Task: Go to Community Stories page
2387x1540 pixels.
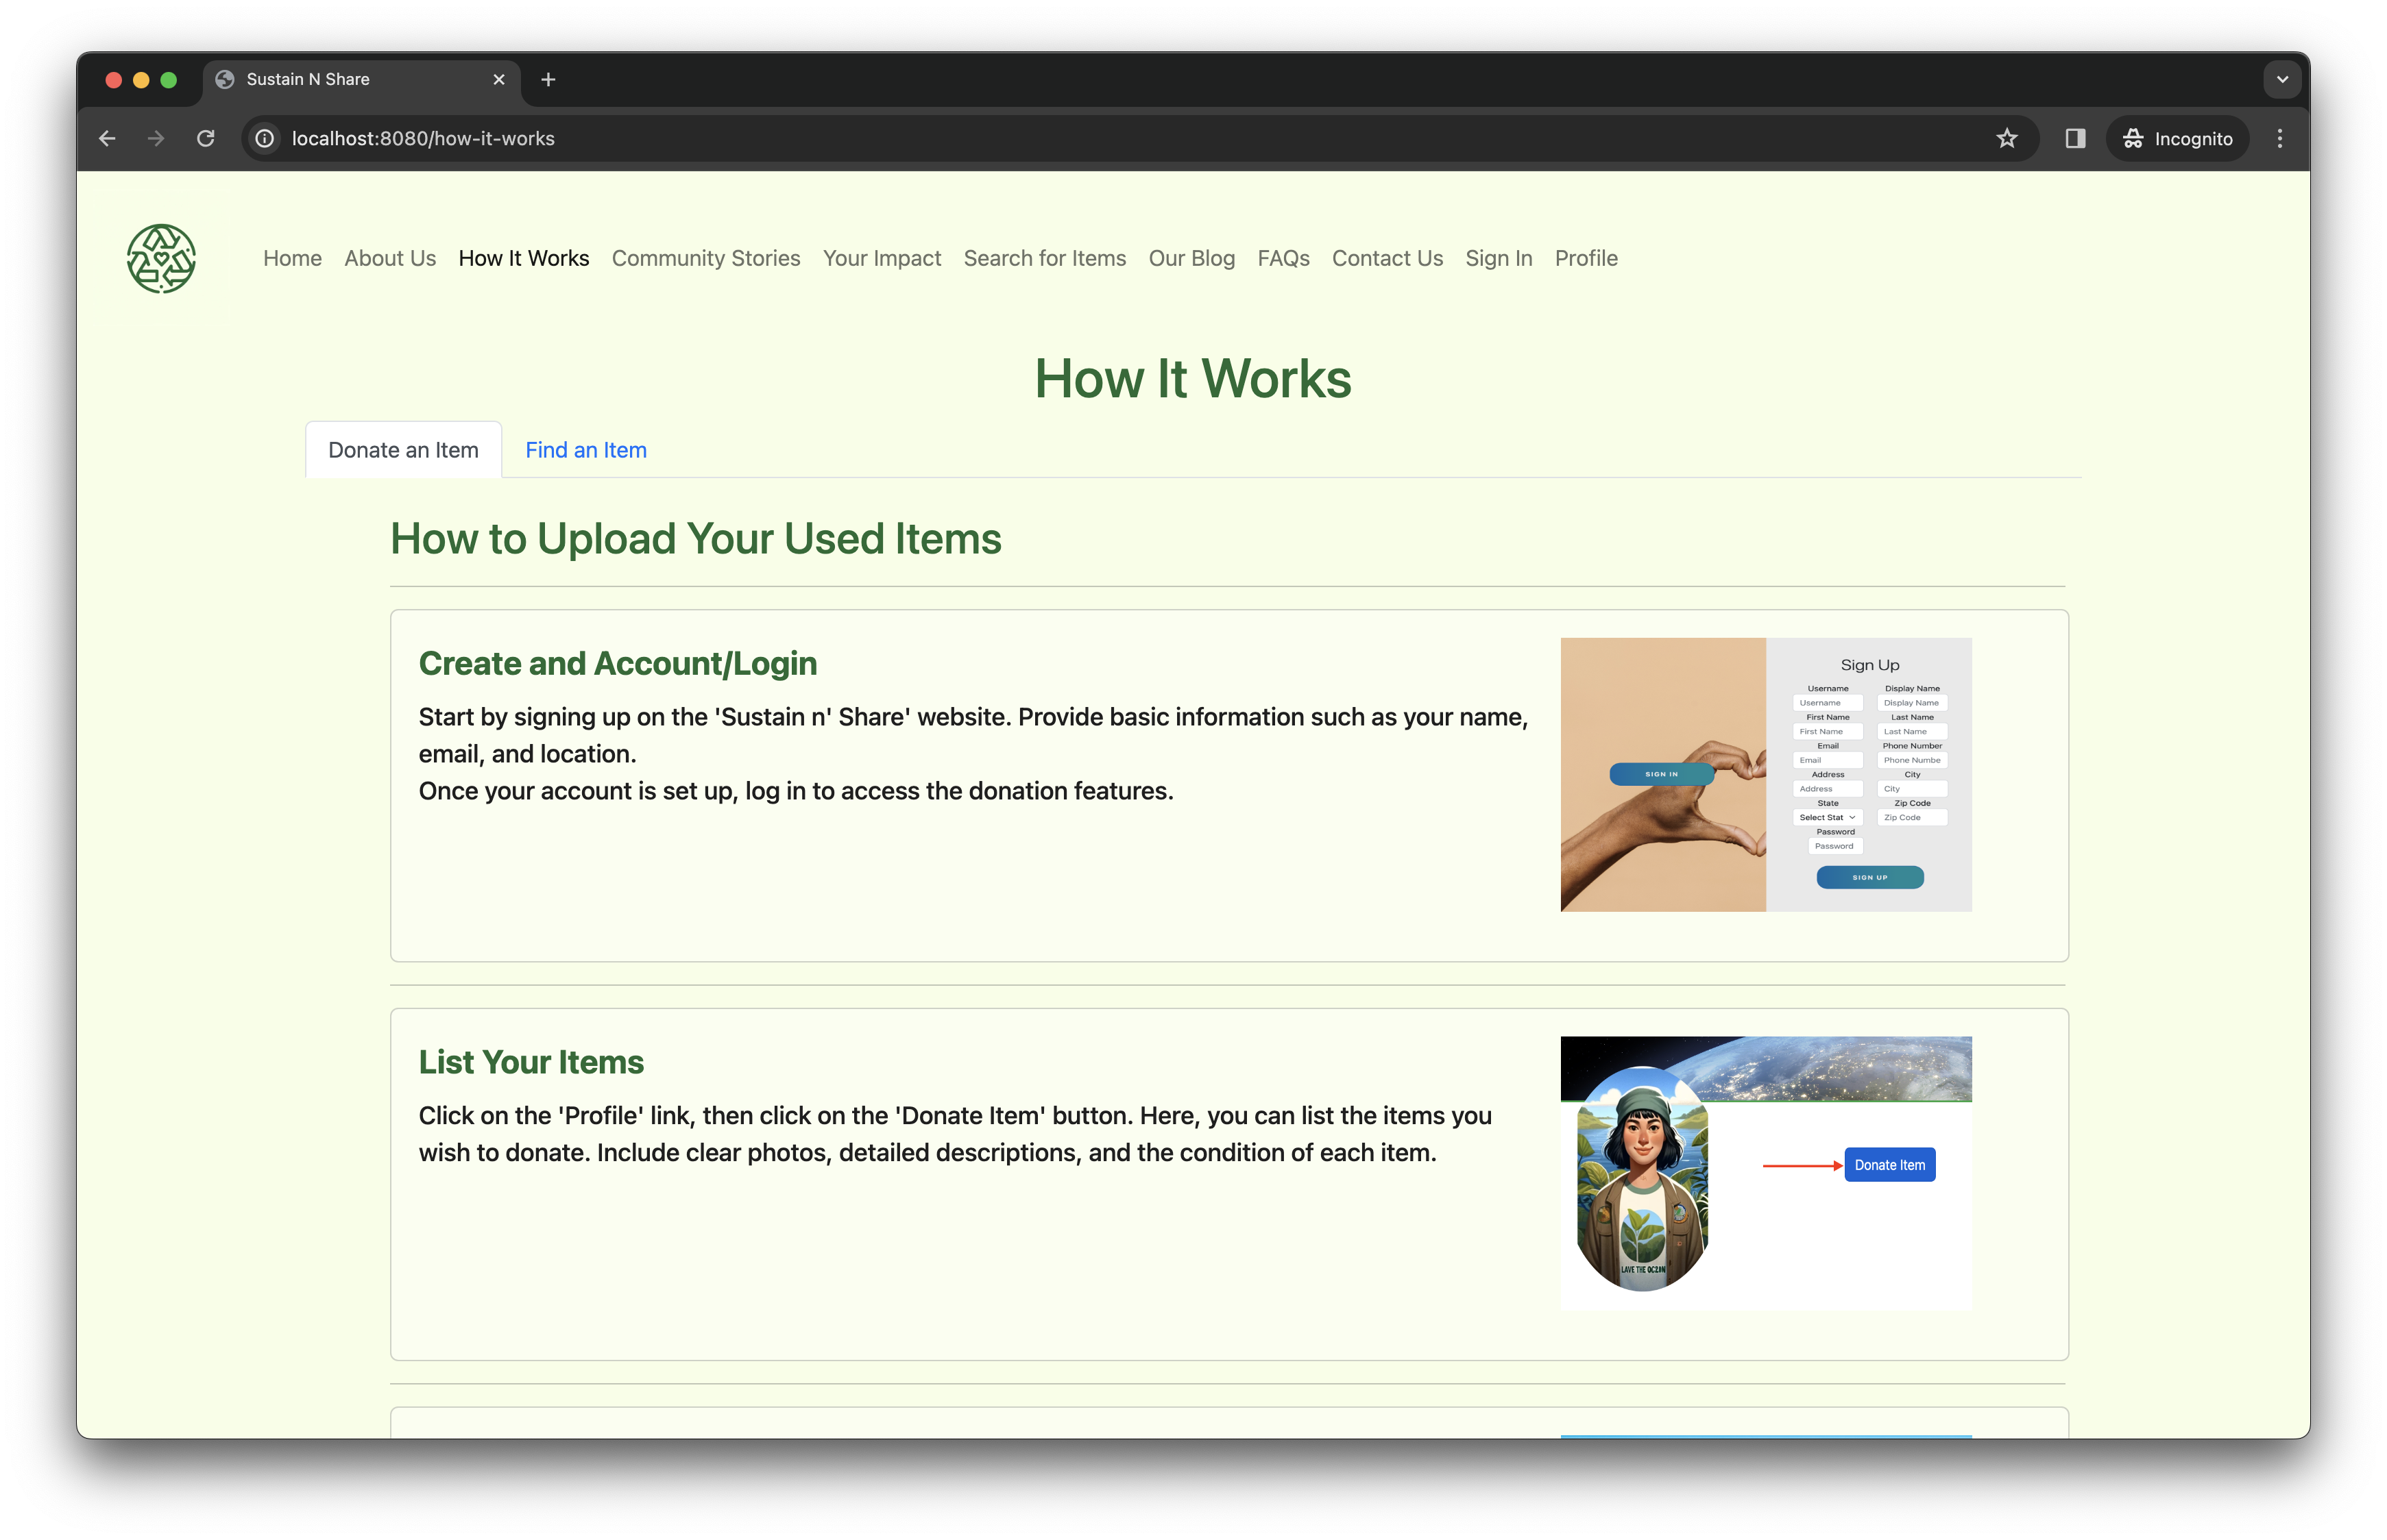Action: tap(705, 258)
